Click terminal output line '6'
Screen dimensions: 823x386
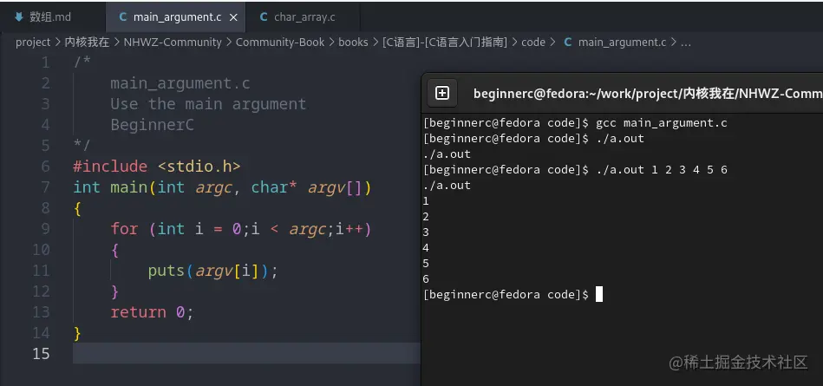click(x=426, y=278)
